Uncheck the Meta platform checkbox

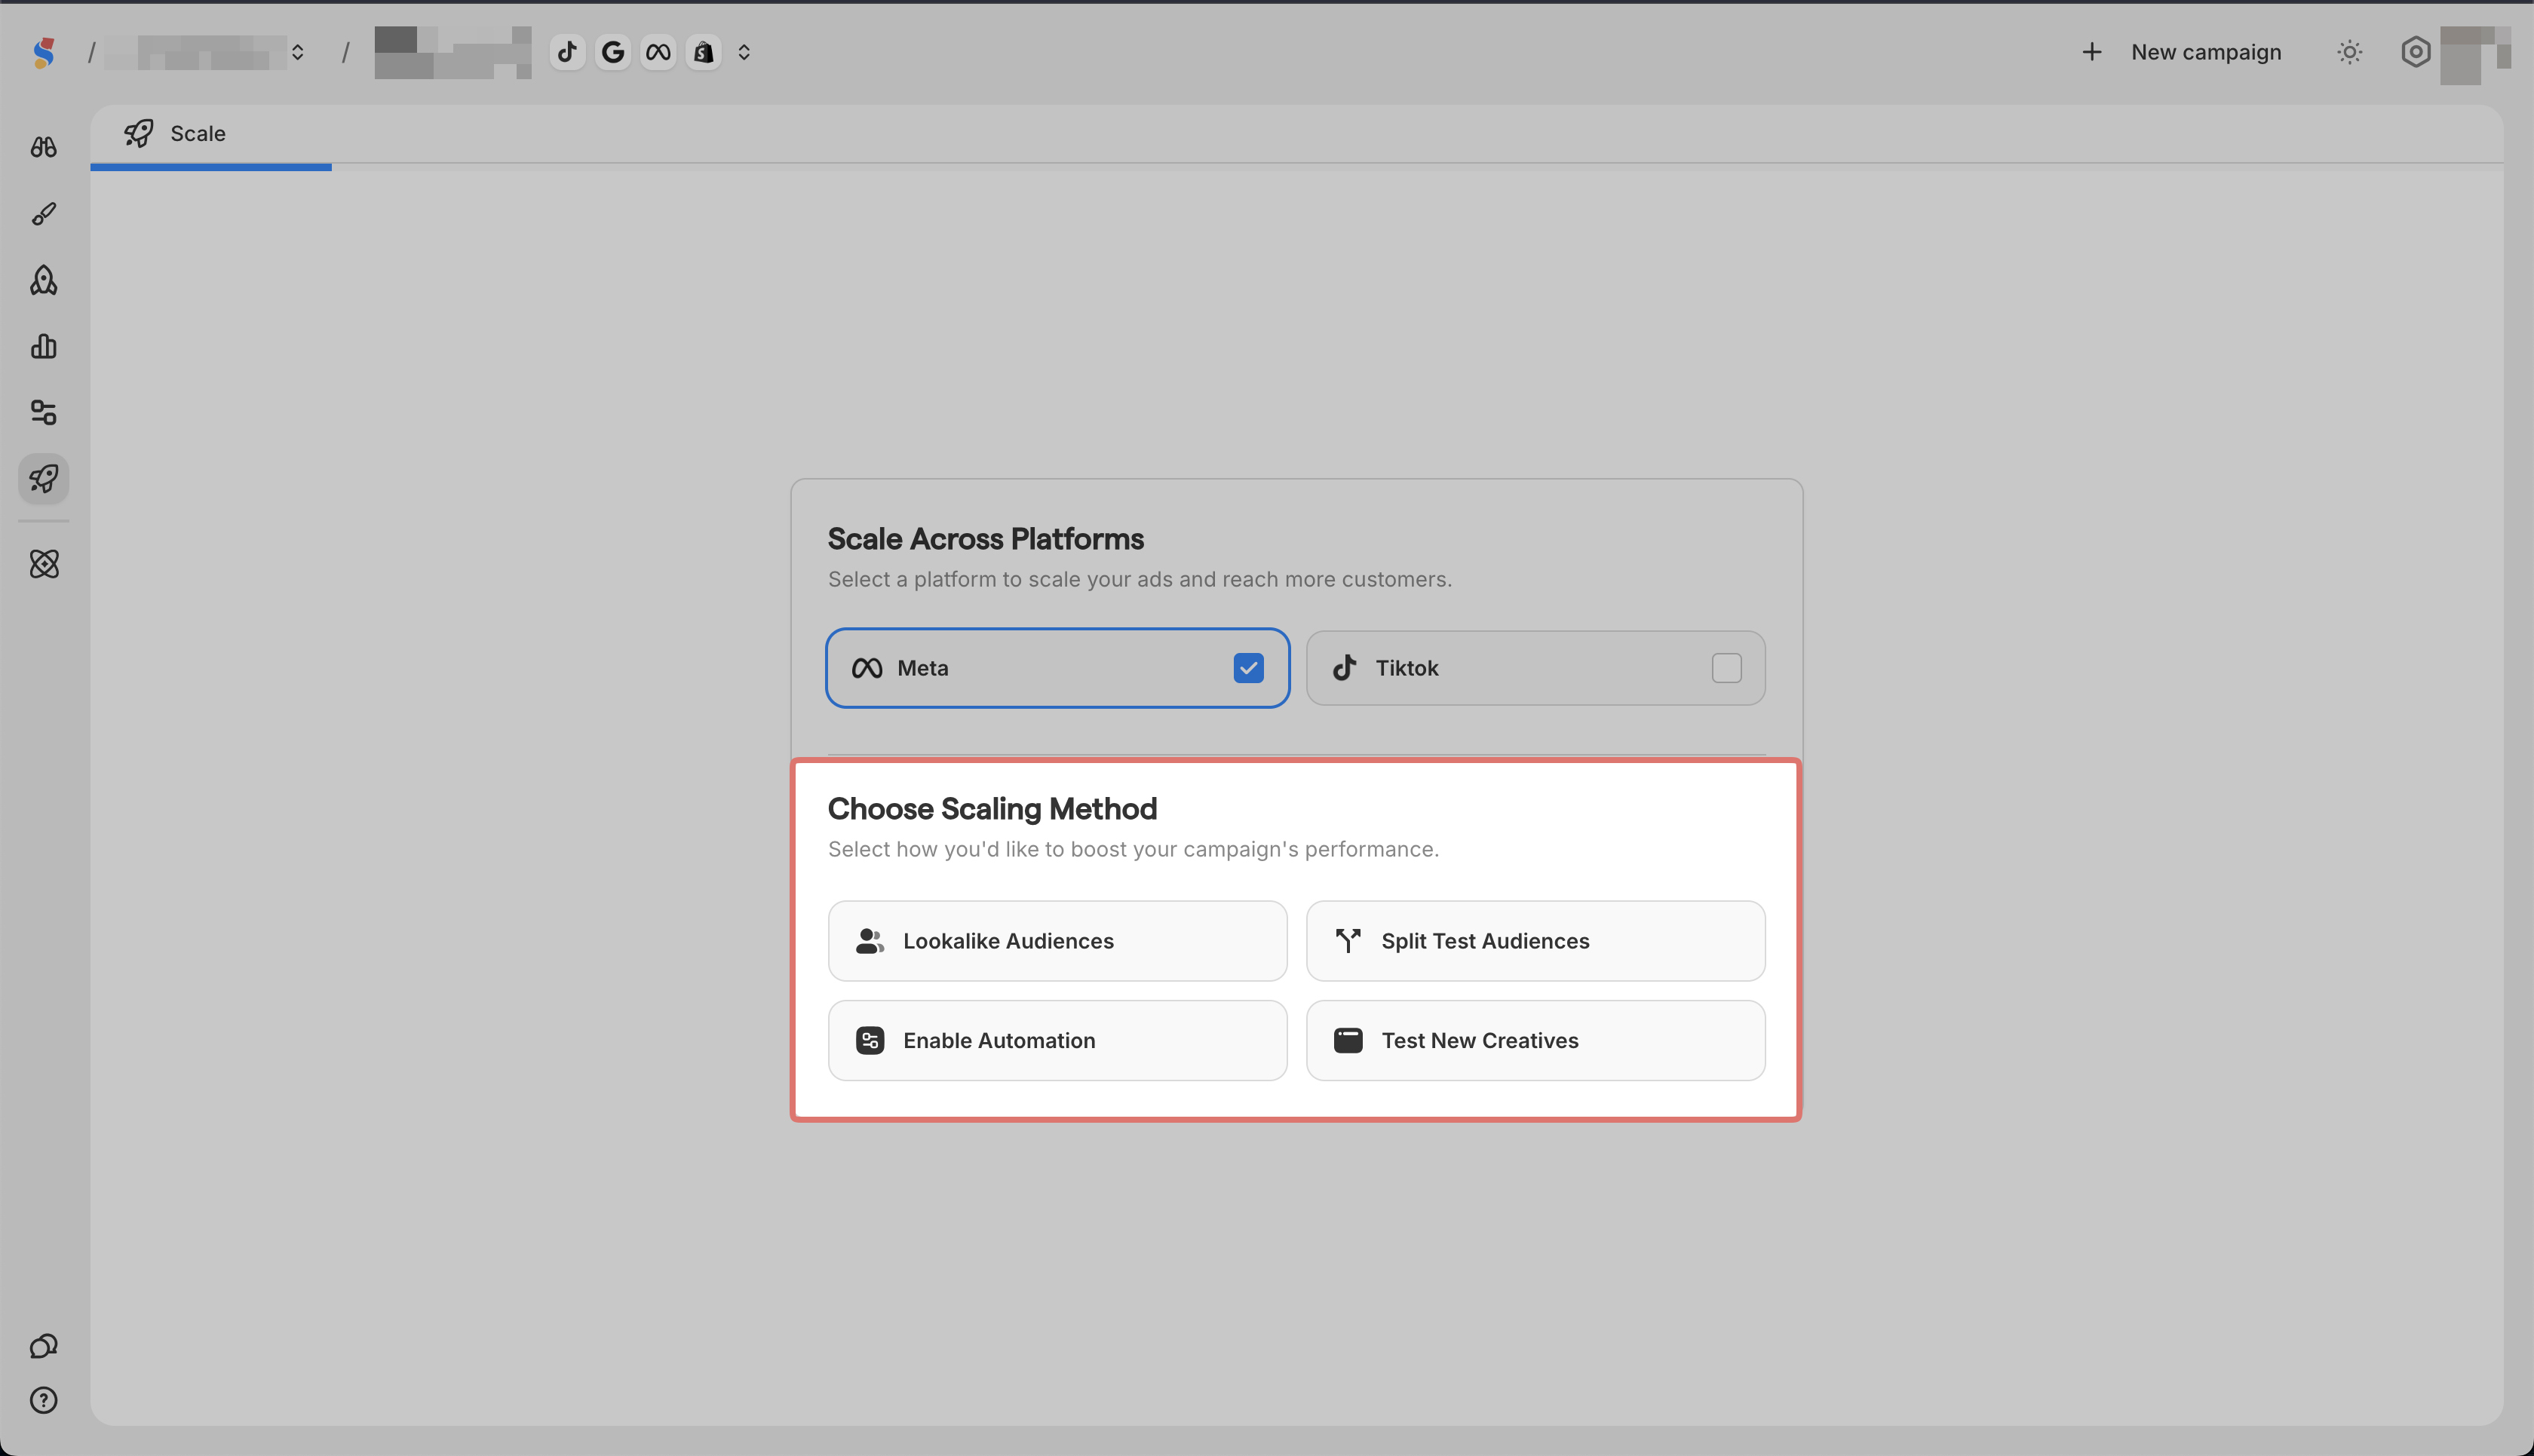coord(1248,668)
